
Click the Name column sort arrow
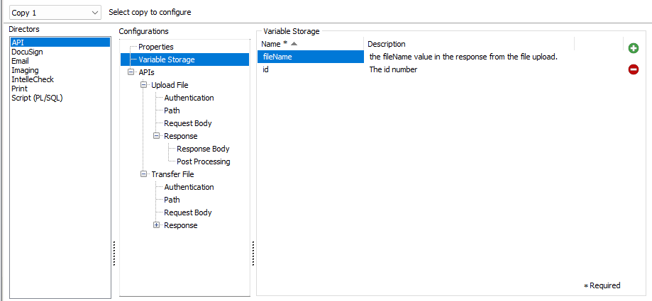click(x=294, y=44)
